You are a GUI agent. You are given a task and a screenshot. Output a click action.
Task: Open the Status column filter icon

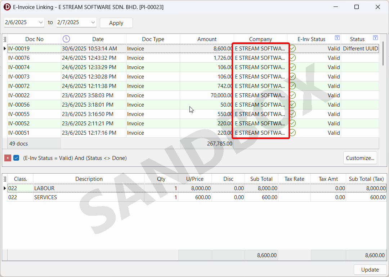[x=375, y=38]
